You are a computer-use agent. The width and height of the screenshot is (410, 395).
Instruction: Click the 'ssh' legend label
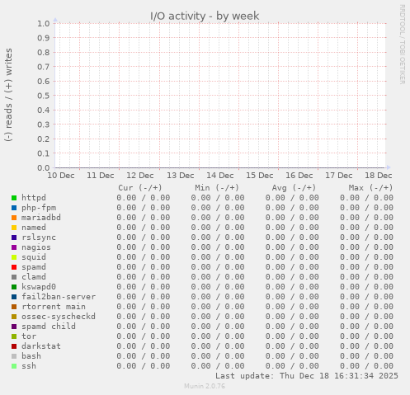tap(29, 366)
